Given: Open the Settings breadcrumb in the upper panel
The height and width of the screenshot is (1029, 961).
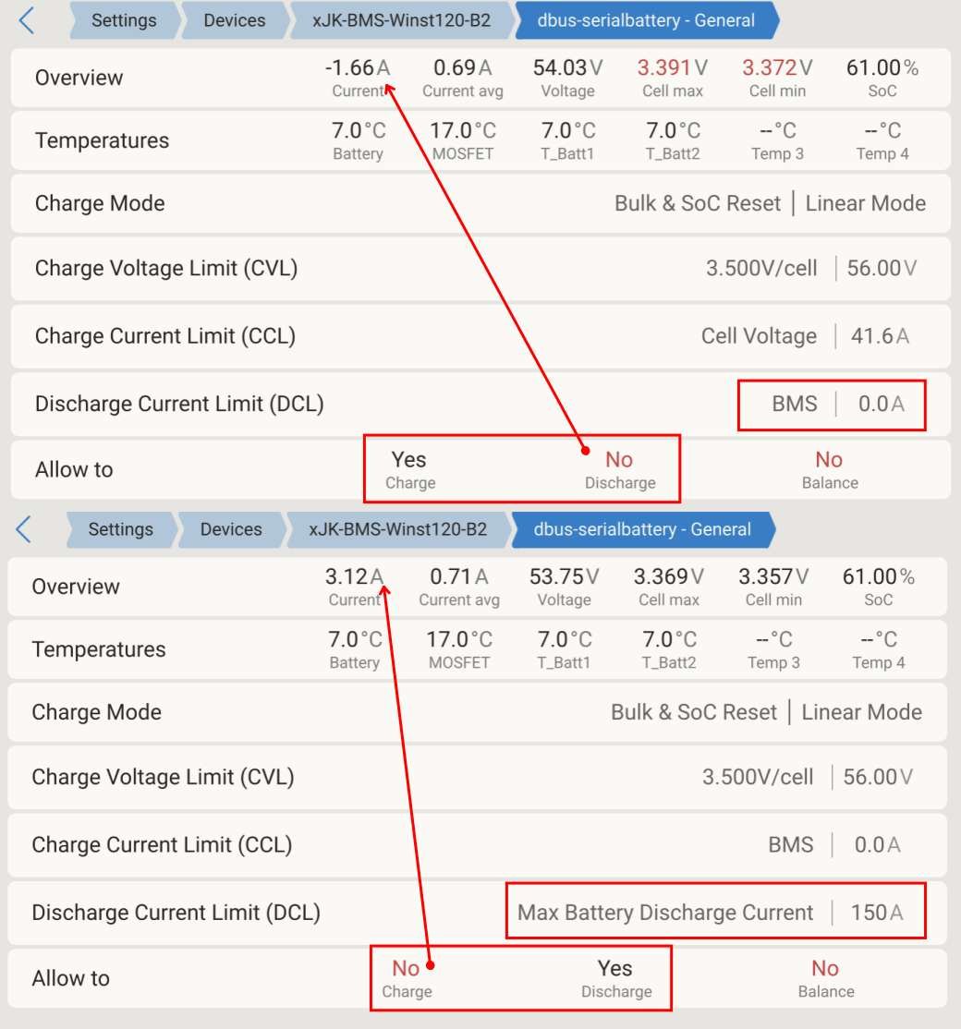Looking at the screenshot, I should coord(123,20).
